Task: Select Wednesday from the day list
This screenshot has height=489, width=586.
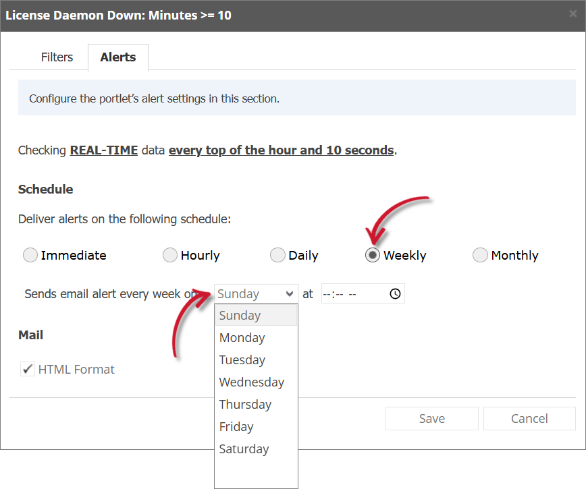Action: tap(251, 382)
